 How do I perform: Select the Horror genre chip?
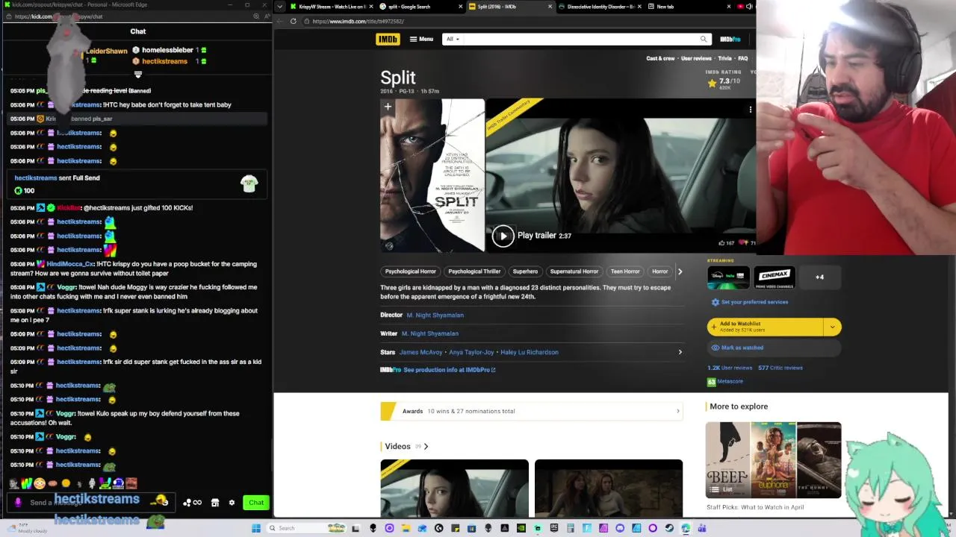coord(660,271)
